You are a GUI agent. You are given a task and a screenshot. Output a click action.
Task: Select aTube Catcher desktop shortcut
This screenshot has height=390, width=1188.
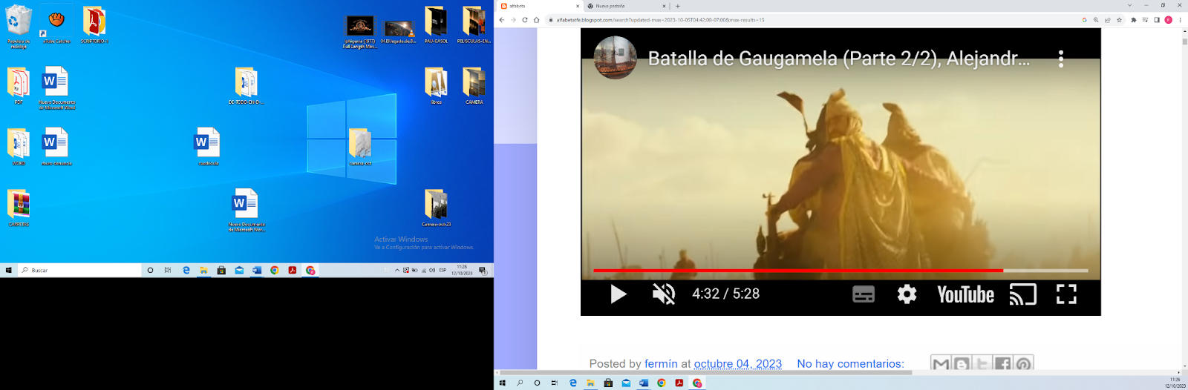click(56, 25)
